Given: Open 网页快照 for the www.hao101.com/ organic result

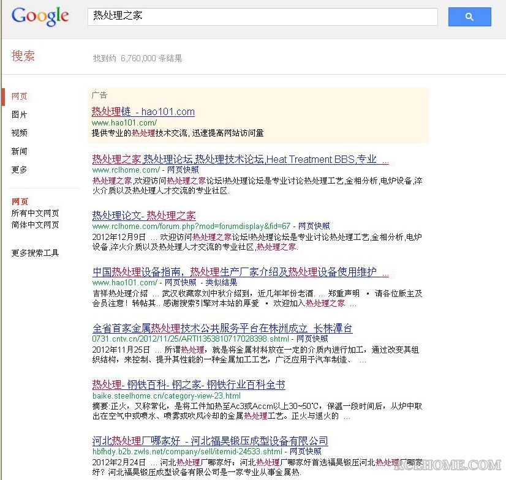Looking at the screenshot, I should 180,283.
